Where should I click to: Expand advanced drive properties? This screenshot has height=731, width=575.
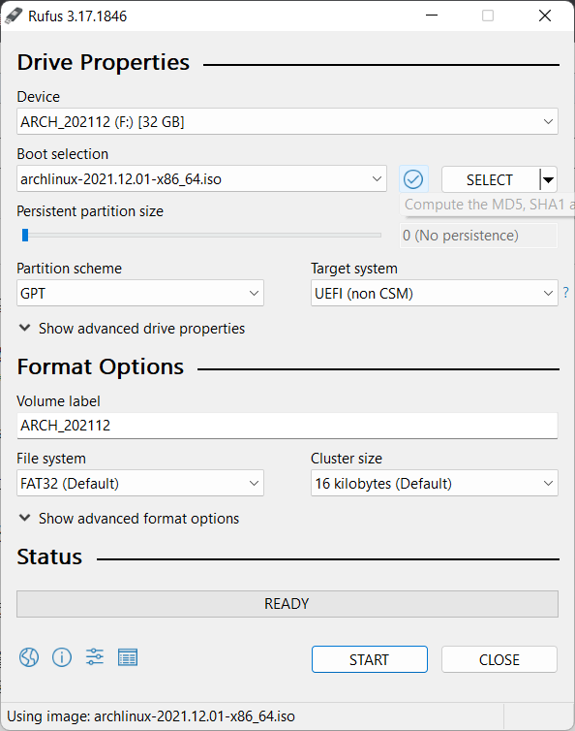132,329
